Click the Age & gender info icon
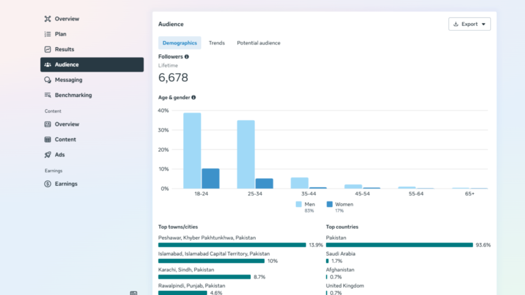 pos(193,98)
